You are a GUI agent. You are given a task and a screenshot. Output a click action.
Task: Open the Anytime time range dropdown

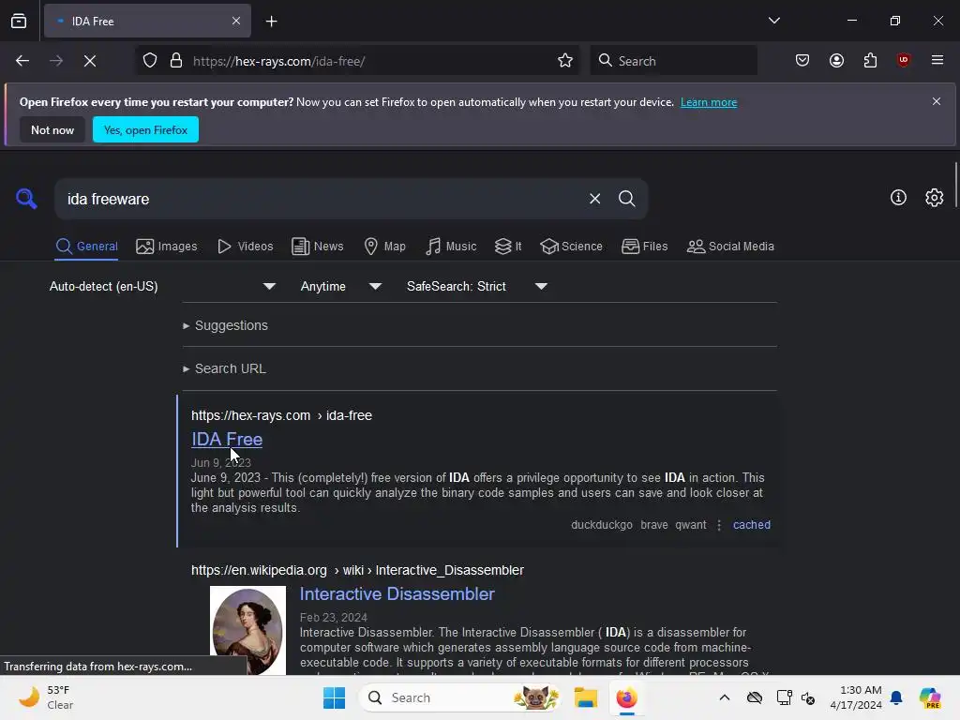tap(340, 287)
